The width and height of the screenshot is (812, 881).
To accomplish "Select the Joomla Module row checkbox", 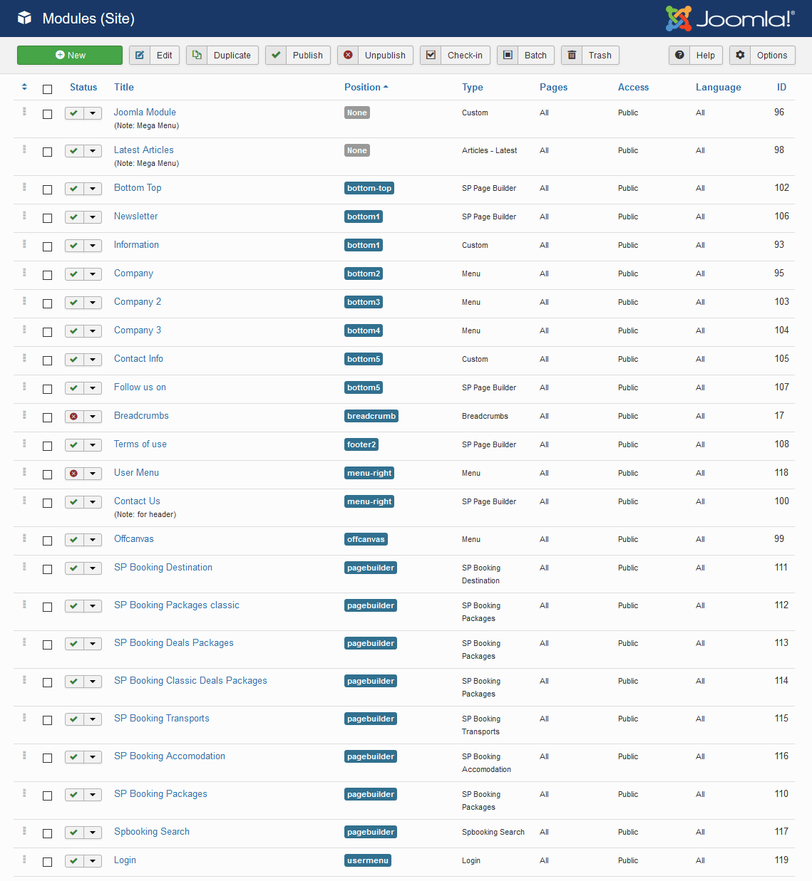I will [48, 114].
